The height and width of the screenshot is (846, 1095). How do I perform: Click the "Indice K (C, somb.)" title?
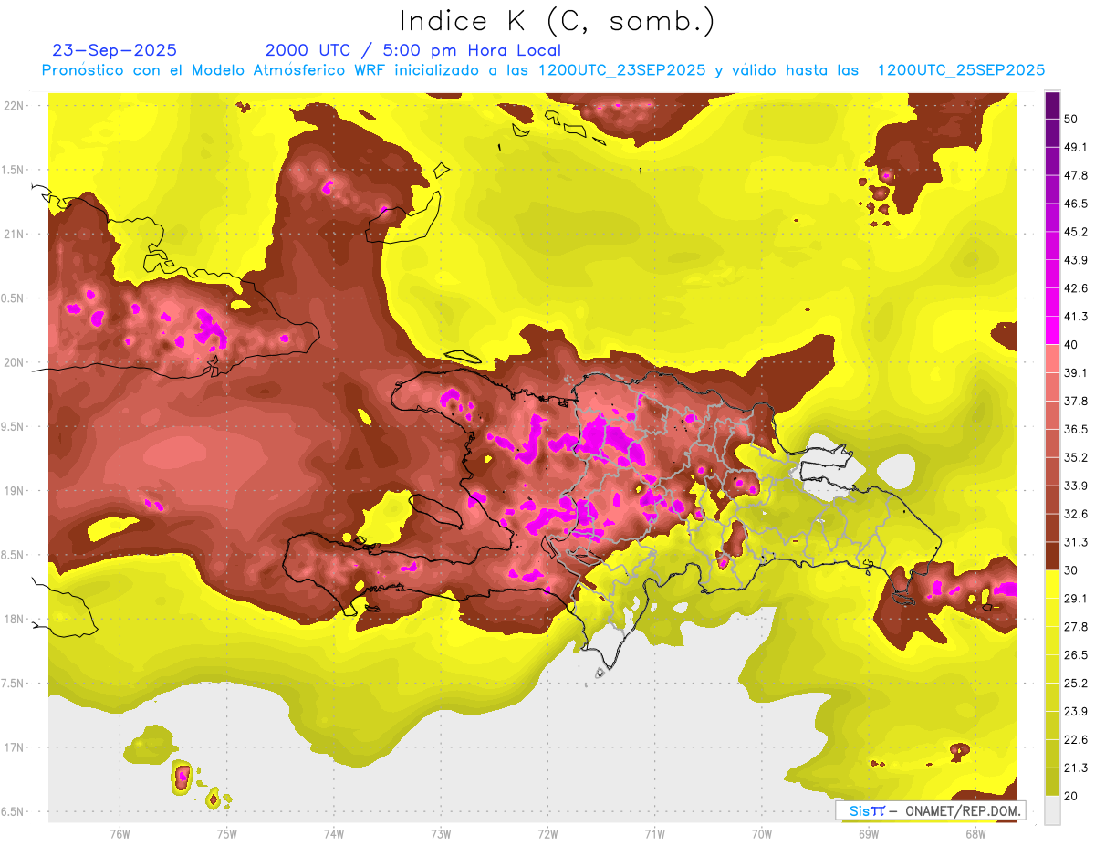point(558,21)
